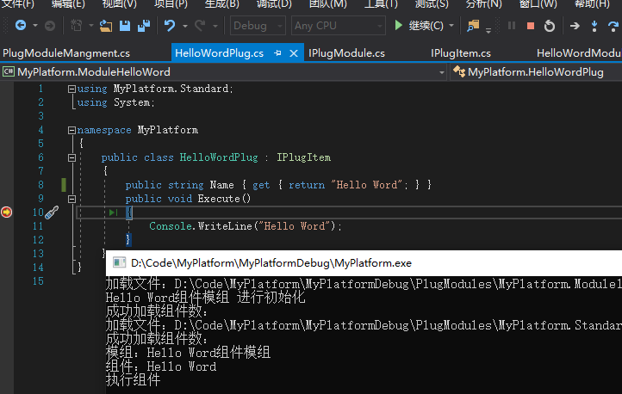Click the Restart debugging circular arrow
The image size is (622, 394).
pyautogui.click(x=550, y=26)
